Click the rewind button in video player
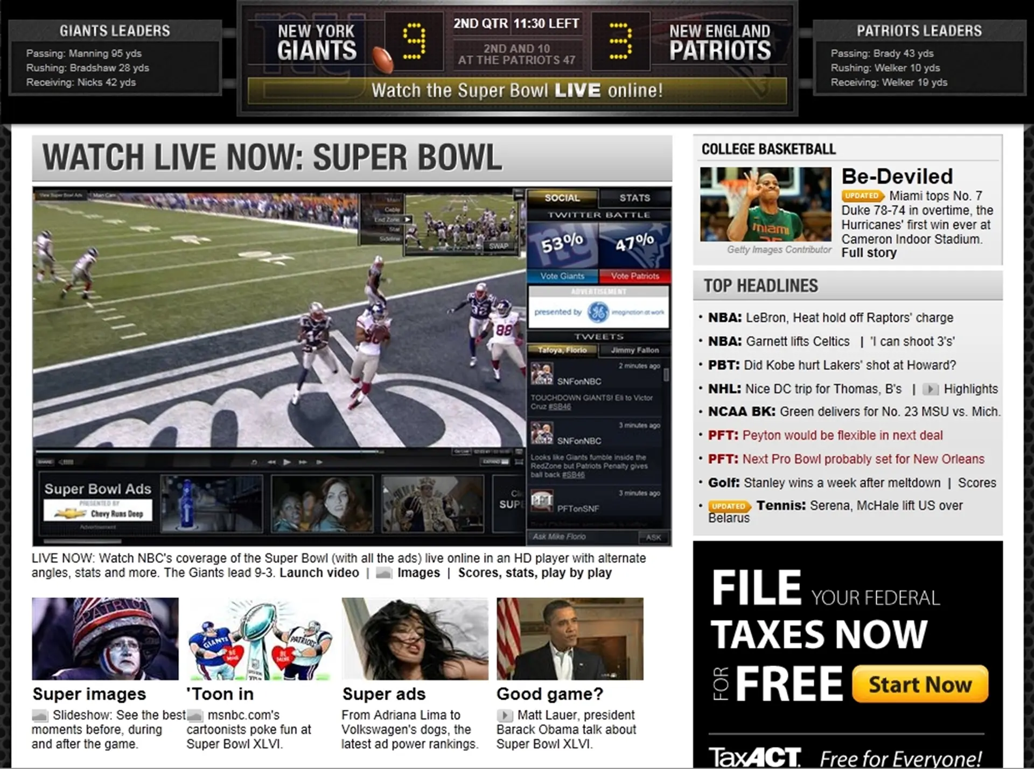Image resolution: width=1034 pixels, height=769 pixels. [272, 462]
